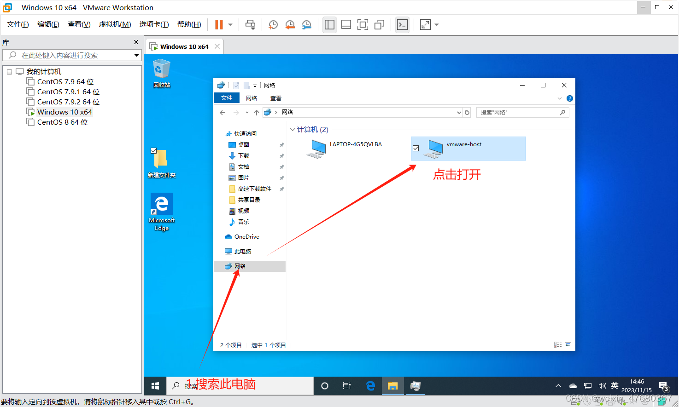Open the 编辑(E) menu
The height and width of the screenshot is (407, 679).
tap(48, 24)
